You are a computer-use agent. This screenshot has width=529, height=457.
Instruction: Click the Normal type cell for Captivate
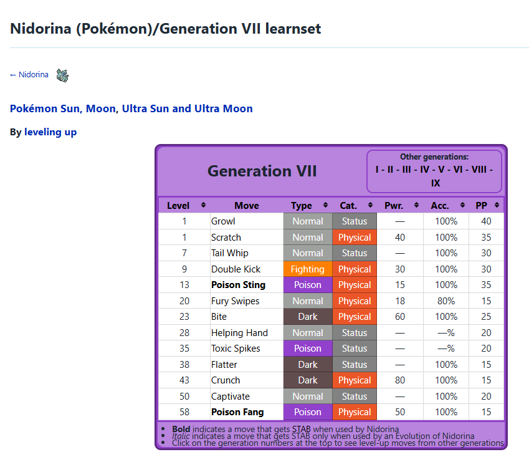(x=308, y=397)
